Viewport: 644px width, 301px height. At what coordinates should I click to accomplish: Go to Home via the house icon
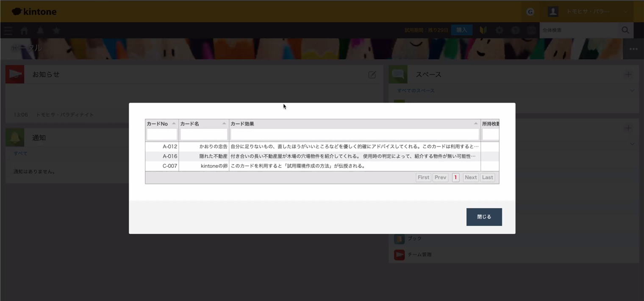(x=24, y=30)
